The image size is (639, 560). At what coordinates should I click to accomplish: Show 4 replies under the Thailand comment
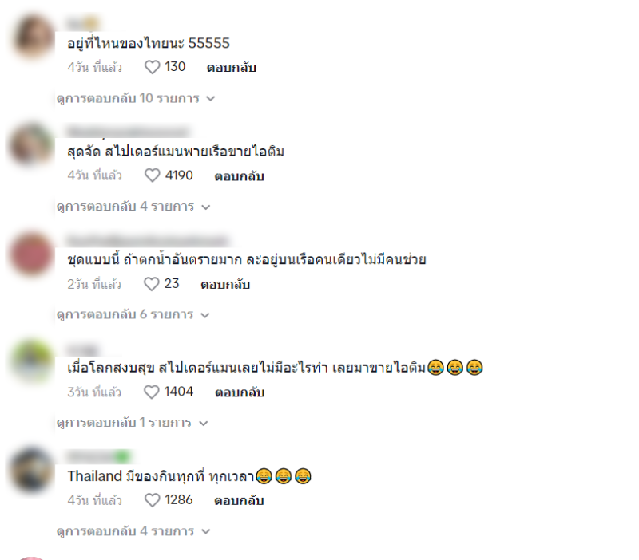click(133, 531)
